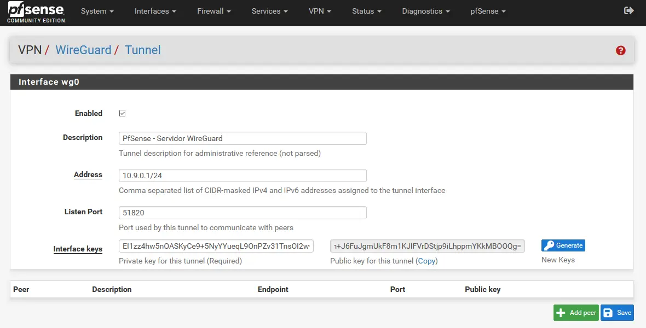Image resolution: width=646 pixels, height=328 pixels.
Task: Click the Tunnel breadcrumb link
Action: click(143, 50)
